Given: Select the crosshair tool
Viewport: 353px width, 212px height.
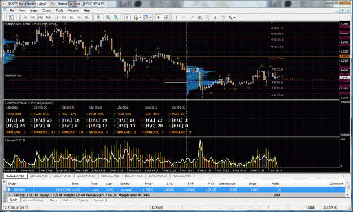Looking at the screenshot, I should pyautogui.click(x=166, y=18).
